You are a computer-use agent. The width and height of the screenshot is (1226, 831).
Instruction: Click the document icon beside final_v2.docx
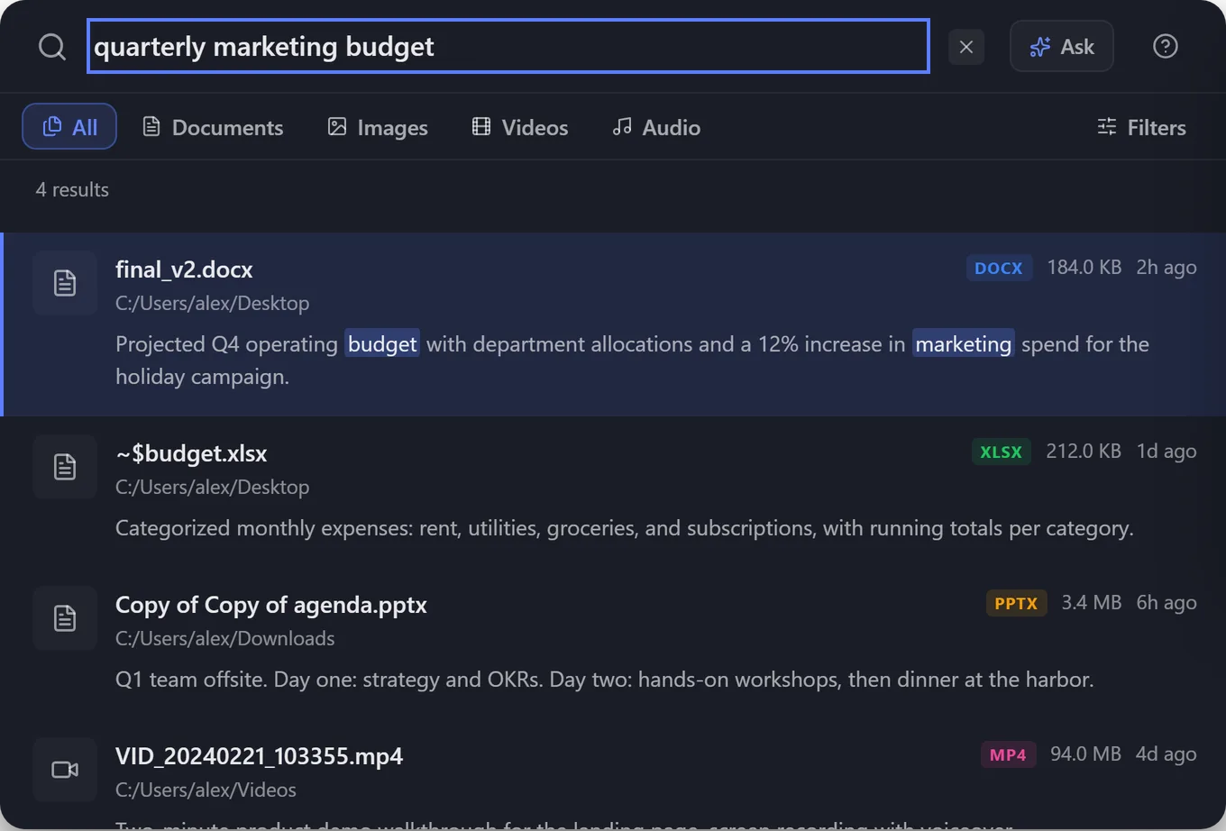65,283
